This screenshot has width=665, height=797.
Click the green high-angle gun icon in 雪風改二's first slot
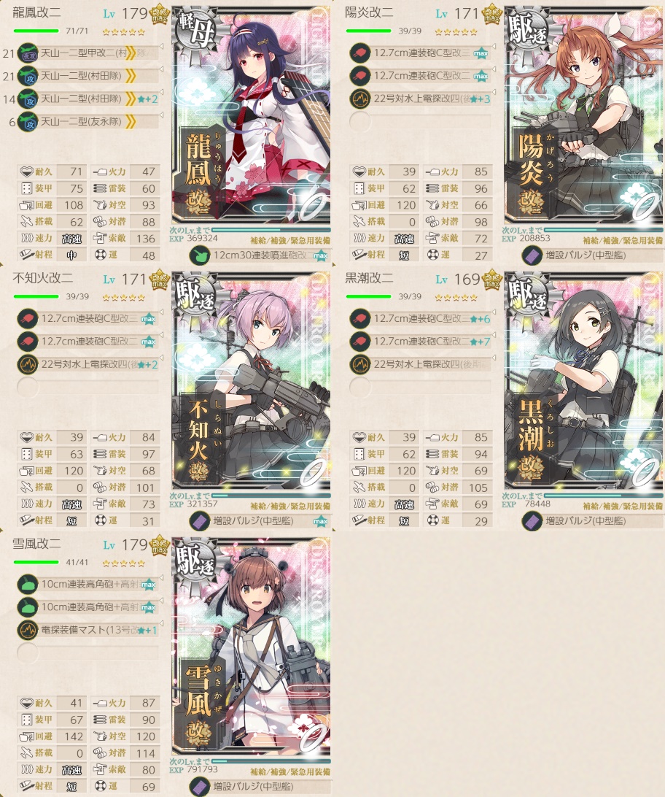[x=28, y=584]
